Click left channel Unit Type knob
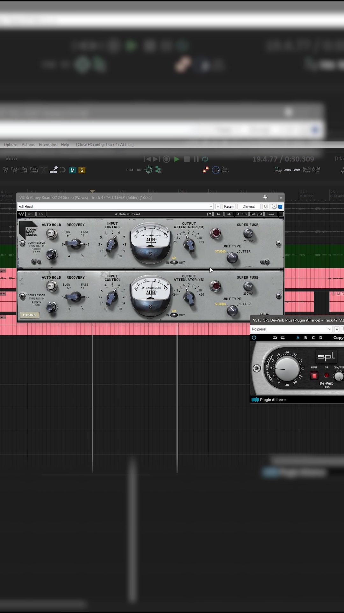 pyautogui.click(x=232, y=258)
